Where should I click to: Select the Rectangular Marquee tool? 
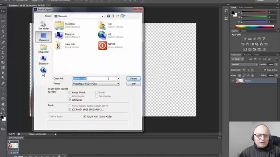[x=3, y=17]
